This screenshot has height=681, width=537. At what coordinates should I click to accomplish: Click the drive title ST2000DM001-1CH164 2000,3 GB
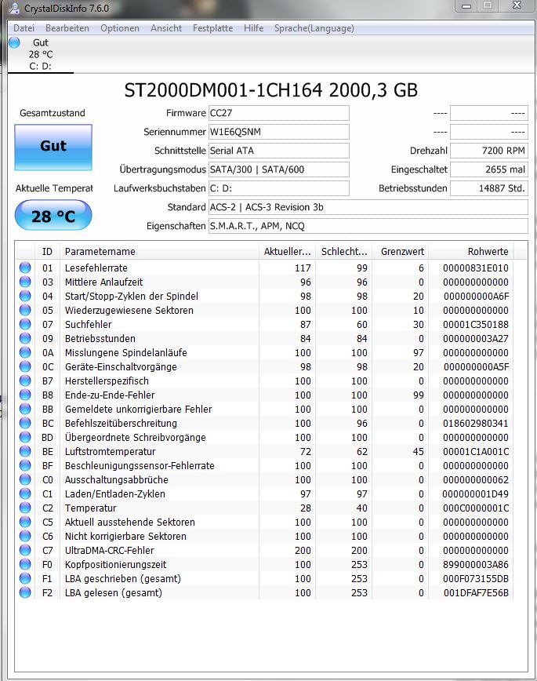pos(271,90)
